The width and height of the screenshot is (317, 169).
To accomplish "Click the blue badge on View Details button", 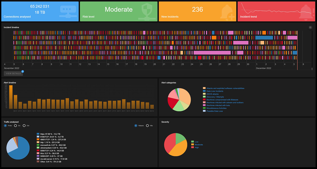I will point(23,71).
